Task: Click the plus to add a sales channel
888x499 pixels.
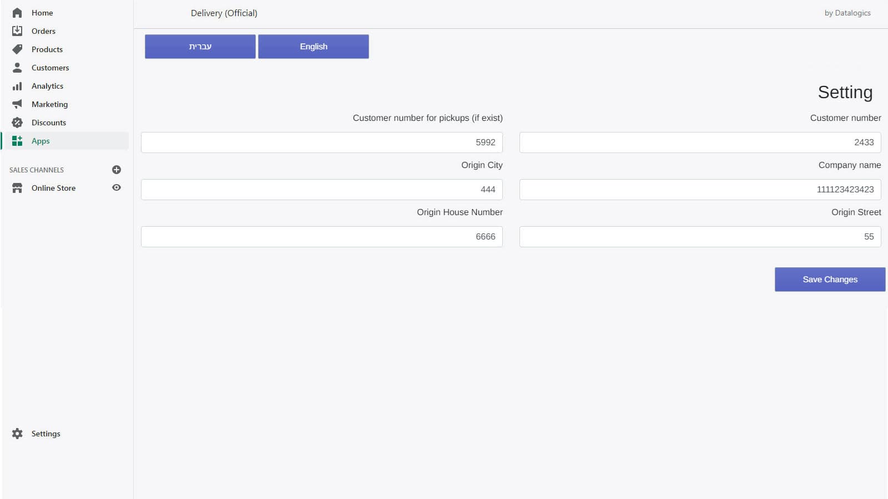Action: (x=116, y=170)
